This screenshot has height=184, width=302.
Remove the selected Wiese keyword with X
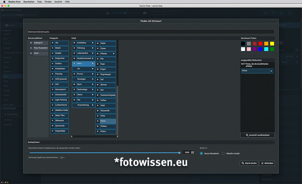(271, 71)
